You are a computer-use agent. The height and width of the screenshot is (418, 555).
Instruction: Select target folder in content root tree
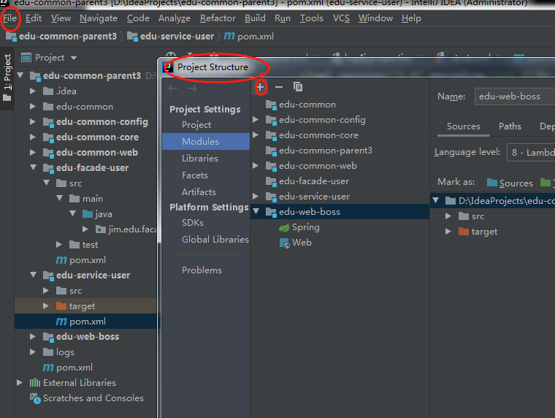(478, 232)
